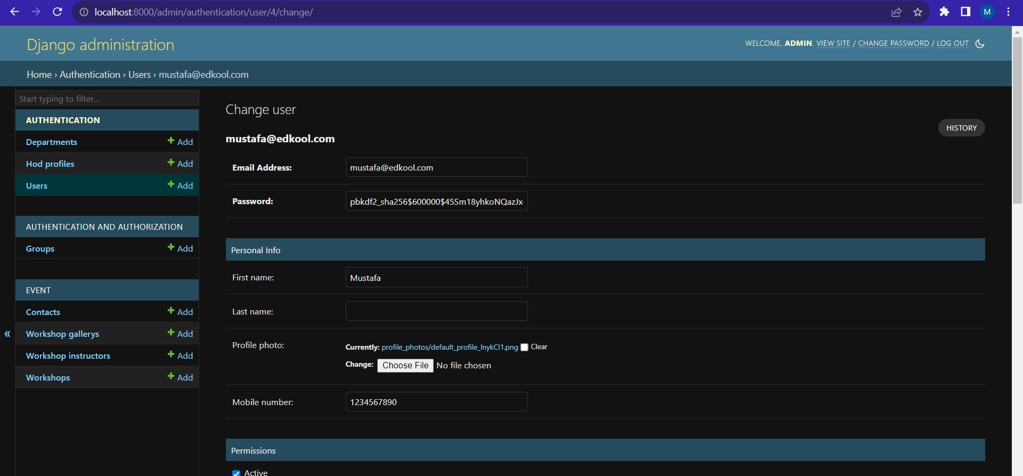This screenshot has height=476, width=1023.
Task: Click the Authentication breadcrumb link
Action: [x=90, y=75]
